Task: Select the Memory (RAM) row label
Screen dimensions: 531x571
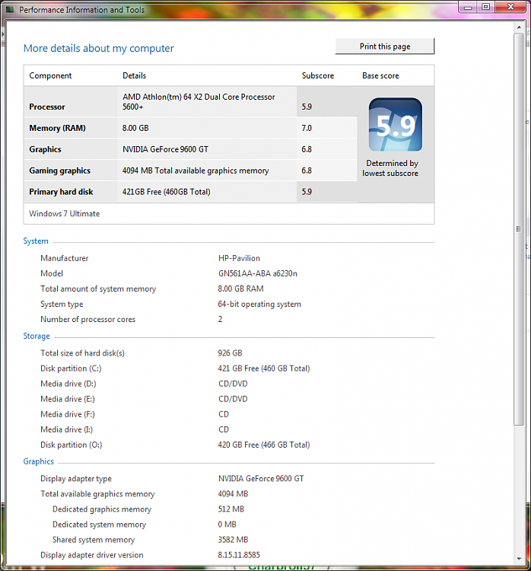Action: click(x=57, y=128)
